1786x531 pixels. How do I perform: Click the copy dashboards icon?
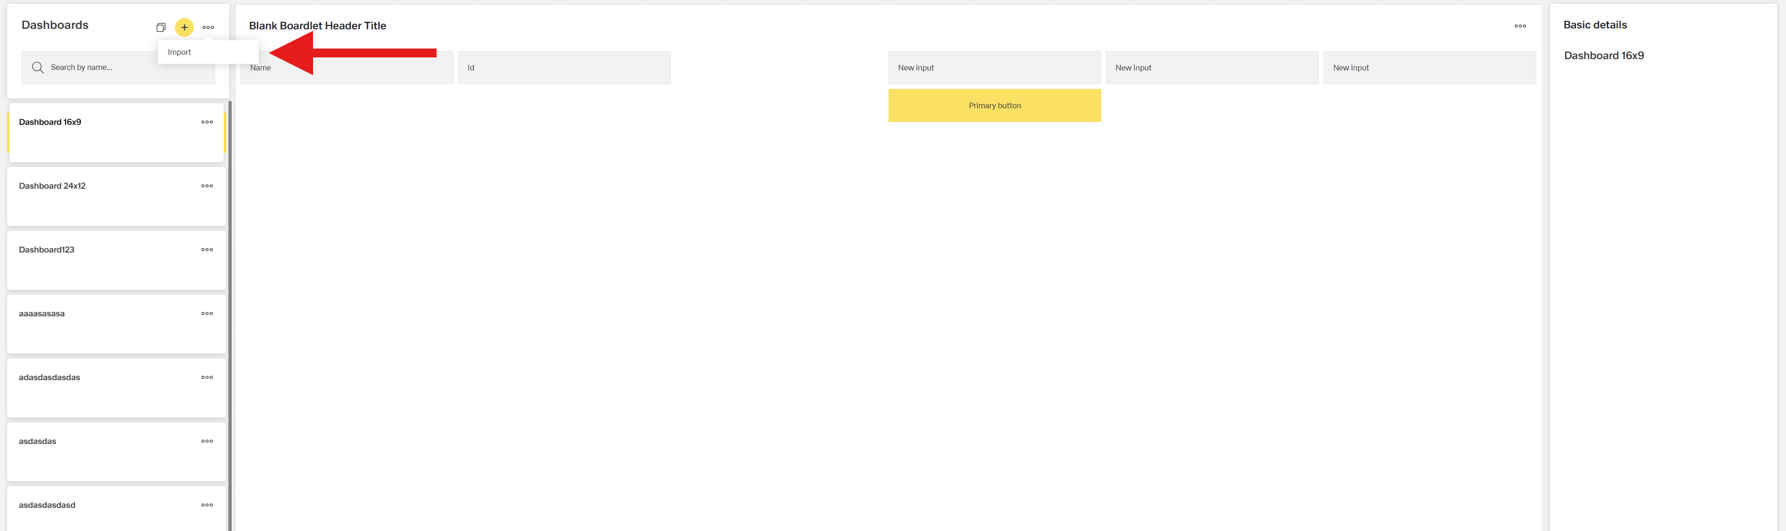point(161,28)
